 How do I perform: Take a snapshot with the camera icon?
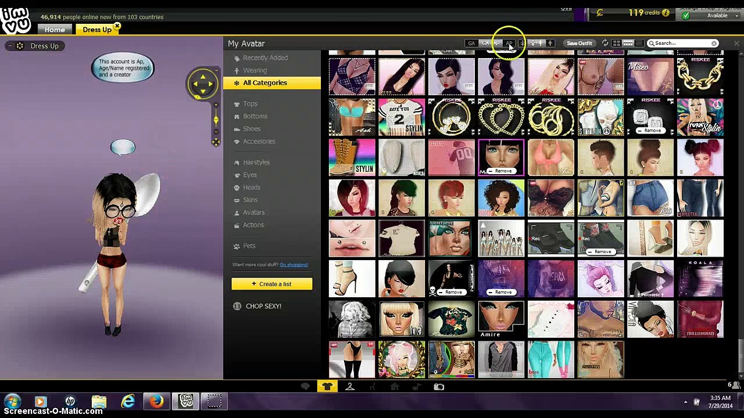[439, 387]
